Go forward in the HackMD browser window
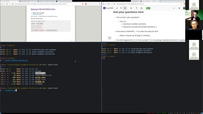 coord(106,4)
